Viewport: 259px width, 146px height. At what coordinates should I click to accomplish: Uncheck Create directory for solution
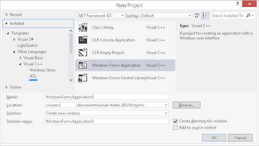coord(175,121)
